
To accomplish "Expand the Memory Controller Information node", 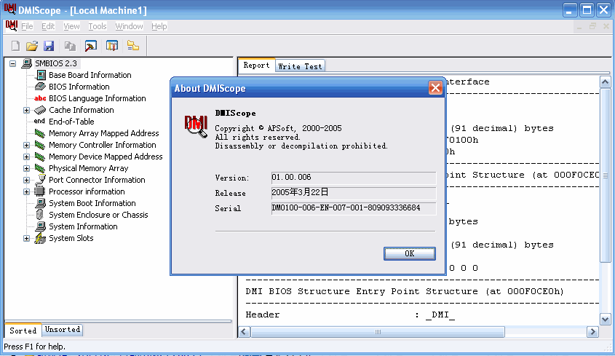I will tap(26, 145).
